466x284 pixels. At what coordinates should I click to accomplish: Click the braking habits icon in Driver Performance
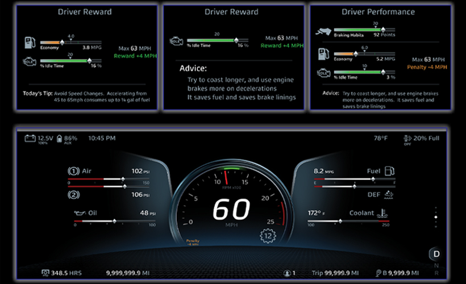pyautogui.click(x=323, y=31)
